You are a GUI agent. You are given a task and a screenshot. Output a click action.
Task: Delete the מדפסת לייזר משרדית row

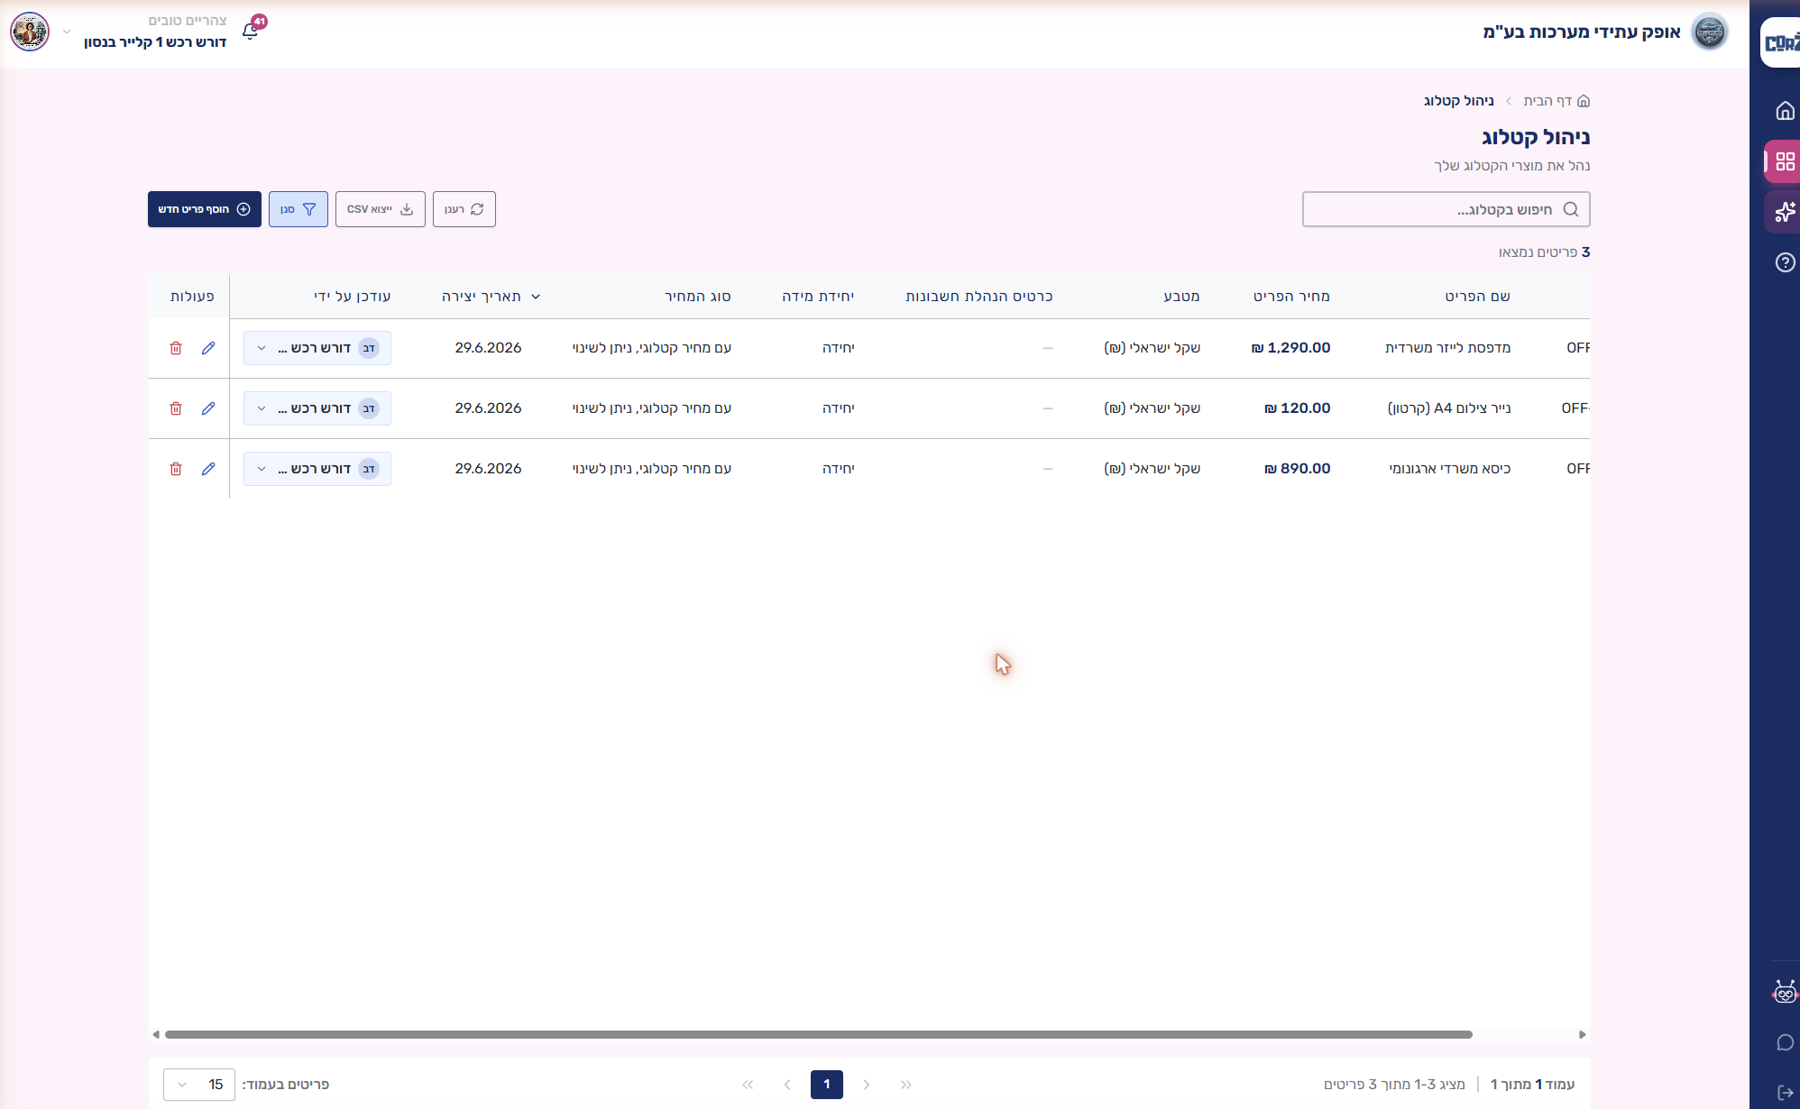[x=176, y=348]
